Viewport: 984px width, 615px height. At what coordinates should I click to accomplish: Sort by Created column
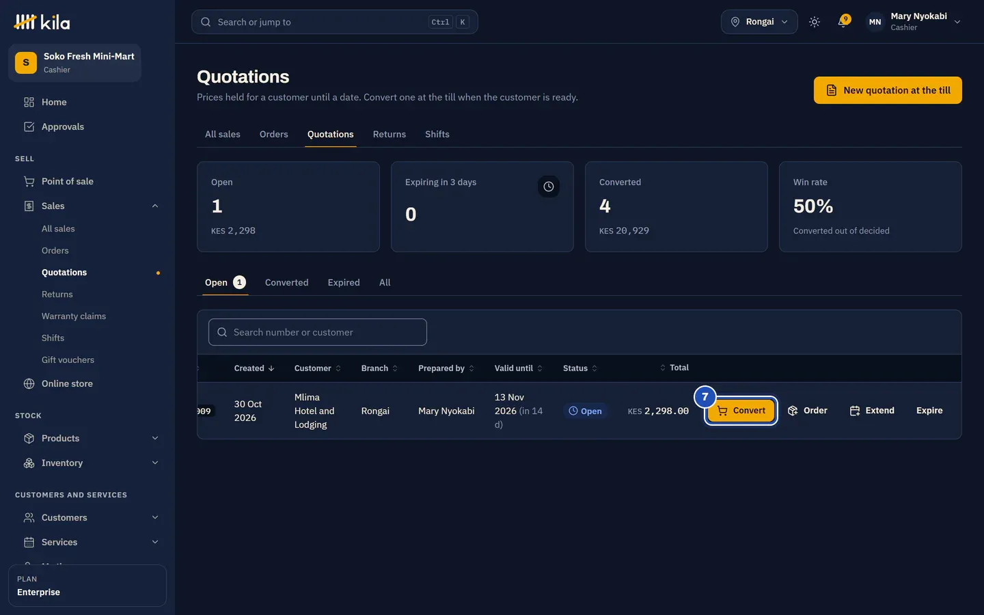click(254, 368)
